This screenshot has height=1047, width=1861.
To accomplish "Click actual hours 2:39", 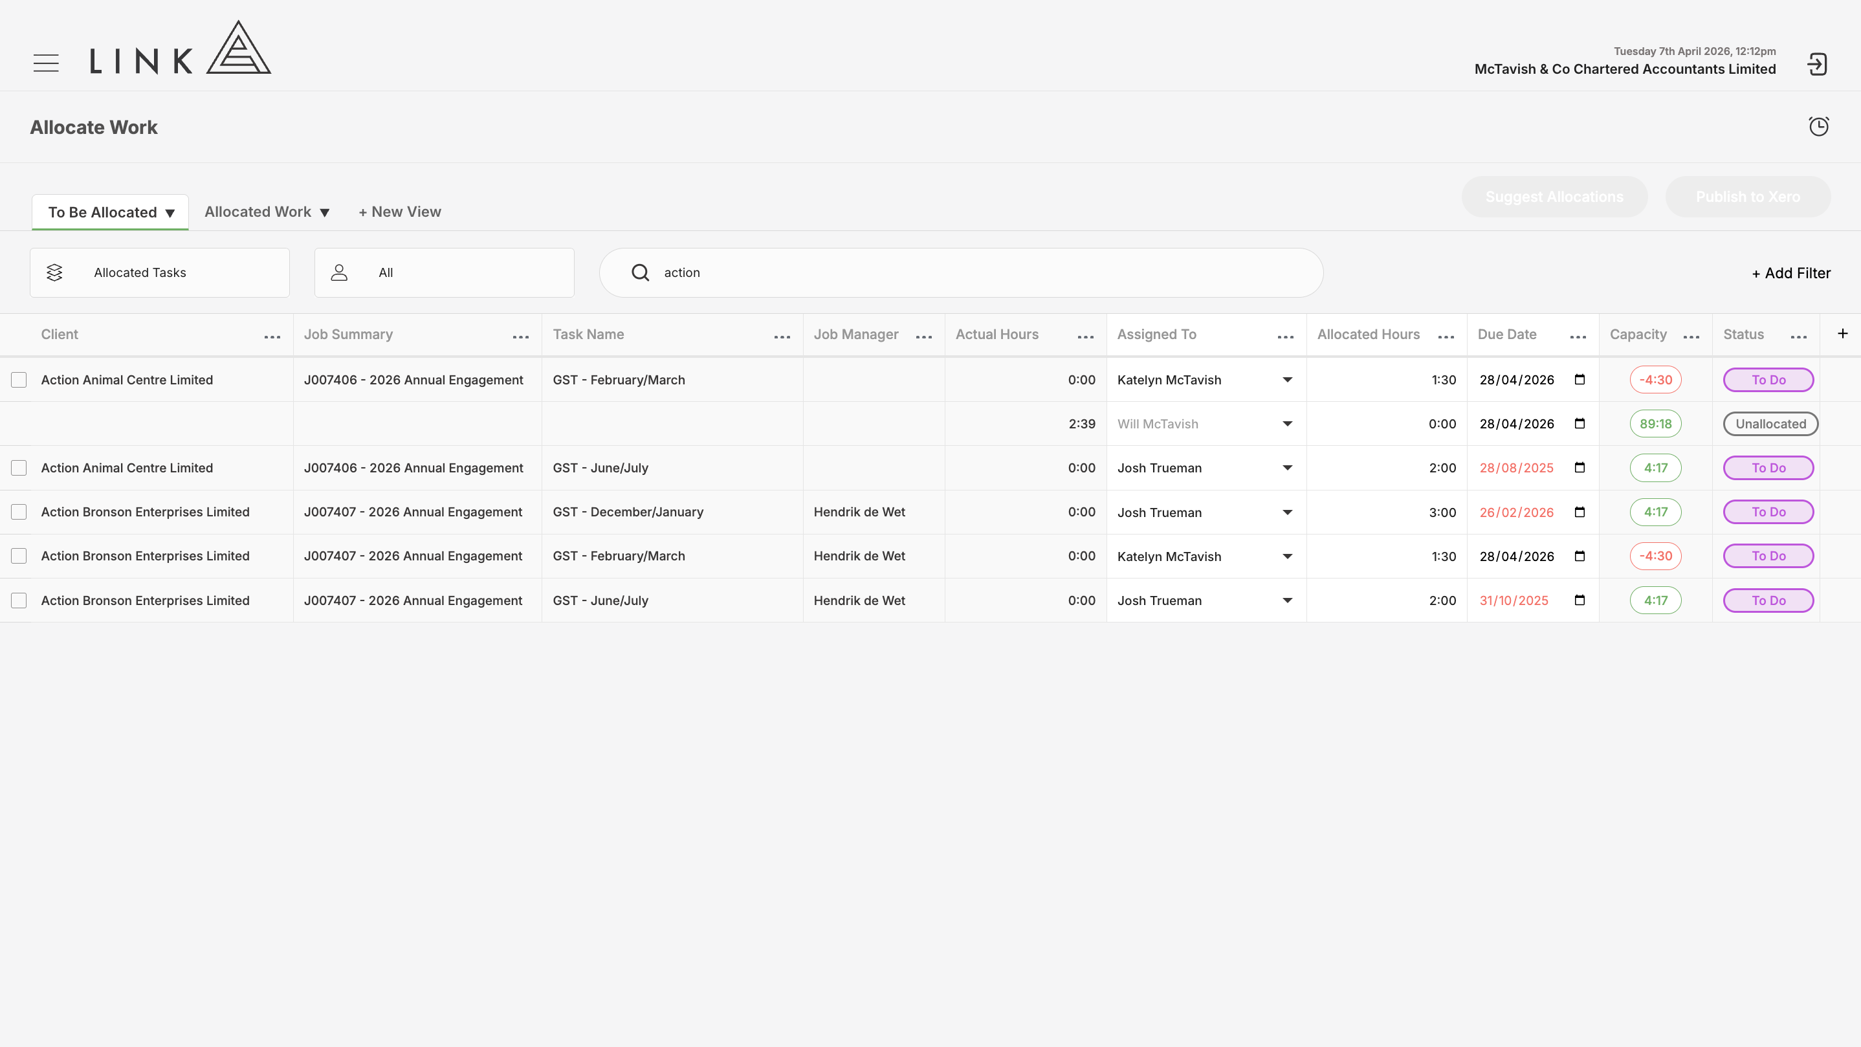I will click(1081, 424).
